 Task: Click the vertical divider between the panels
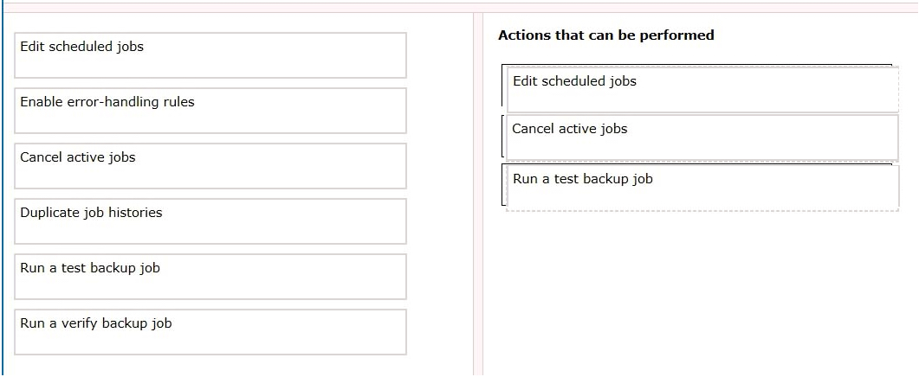(478, 193)
